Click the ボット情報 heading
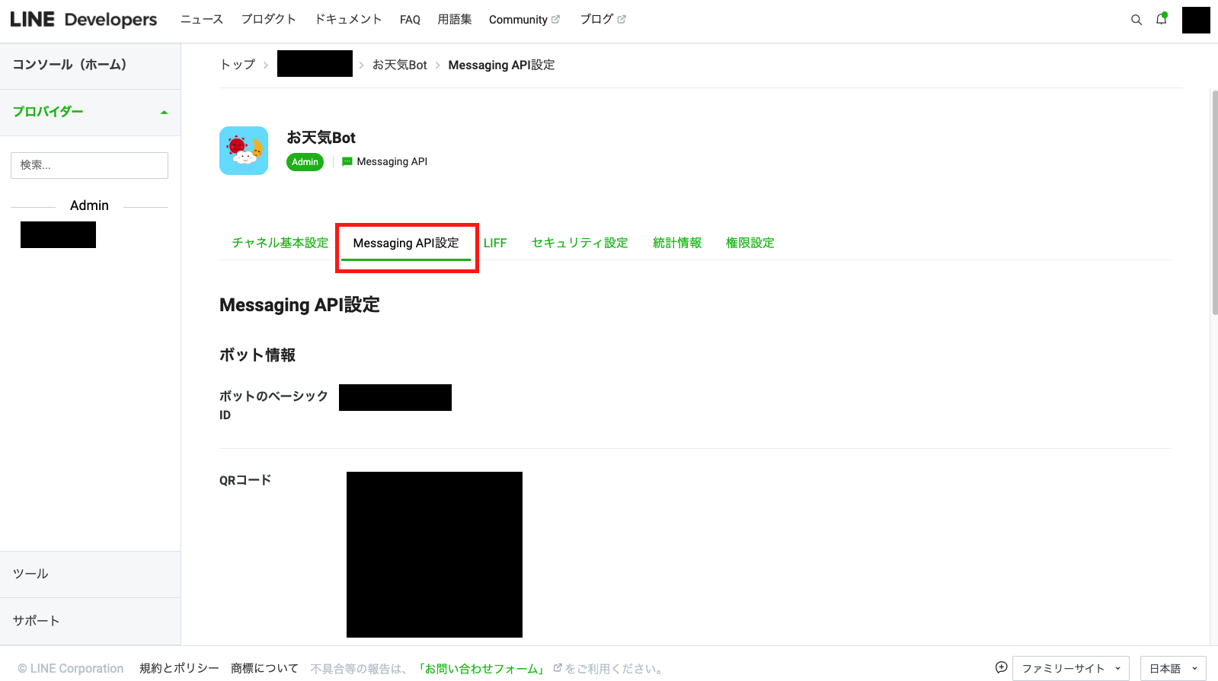Screen dimensions: 1218x681 tap(257, 355)
